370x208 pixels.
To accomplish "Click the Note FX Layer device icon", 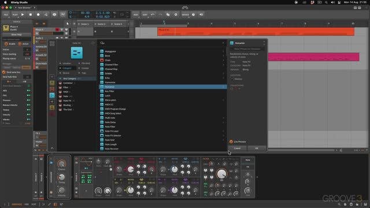I will 102,131.
